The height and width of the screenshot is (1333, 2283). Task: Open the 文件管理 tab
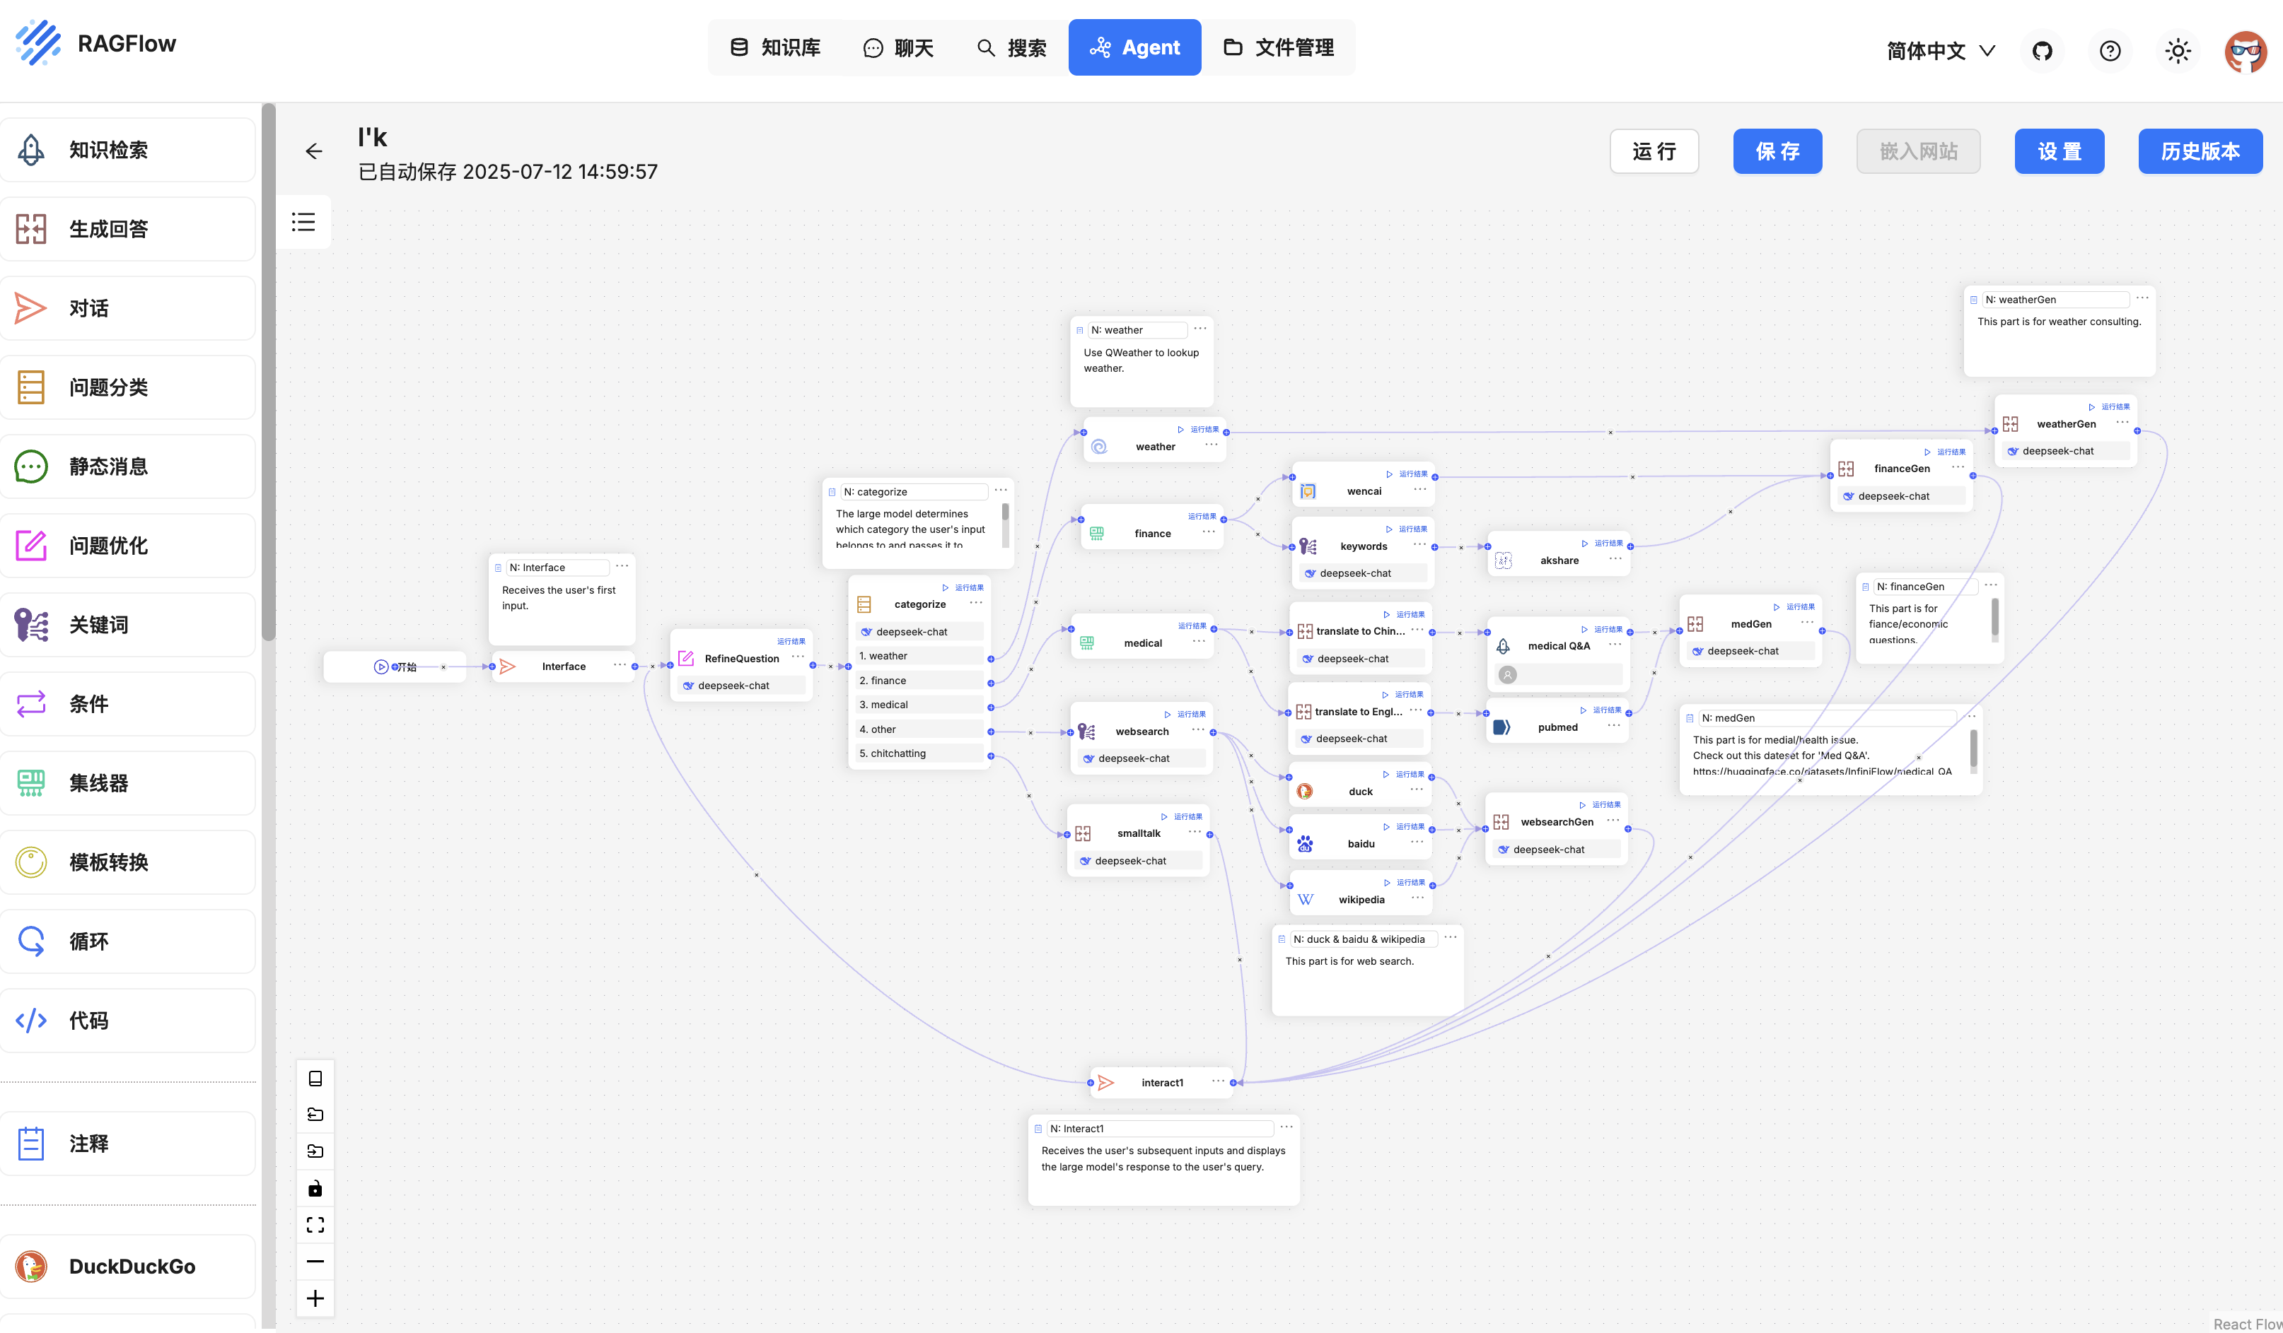[x=1278, y=47]
